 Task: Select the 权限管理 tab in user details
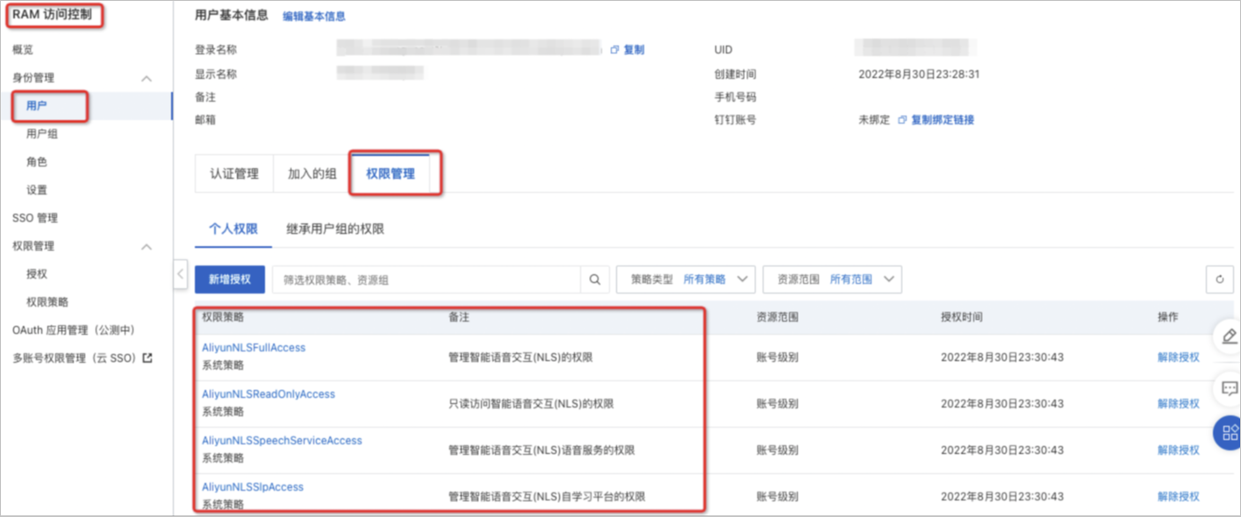pyautogui.click(x=391, y=174)
